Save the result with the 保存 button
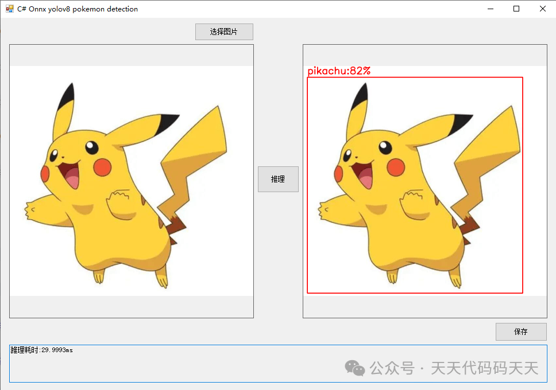Image resolution: width=556 pixels, height=390 pixels. pyautogui.click(x=521, y=331)
